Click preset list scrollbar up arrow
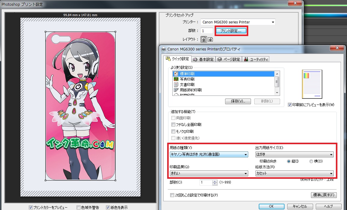This screenshot has width=347, height=210. [x=277, y=74]
